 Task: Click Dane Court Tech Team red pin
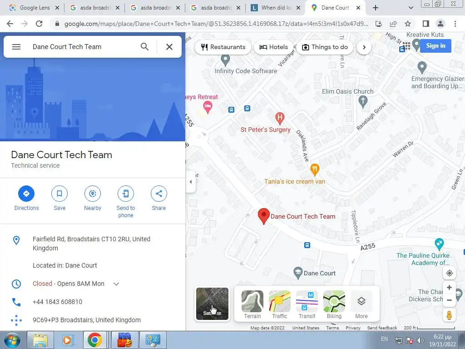coord(264,216)
